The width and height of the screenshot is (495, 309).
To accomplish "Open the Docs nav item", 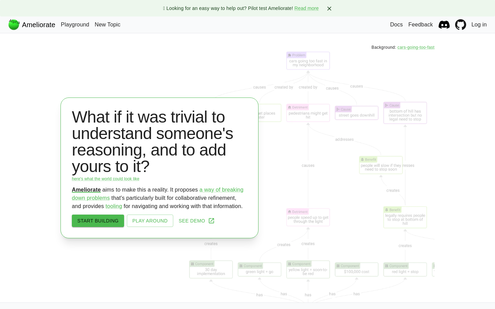I will 396,25.
